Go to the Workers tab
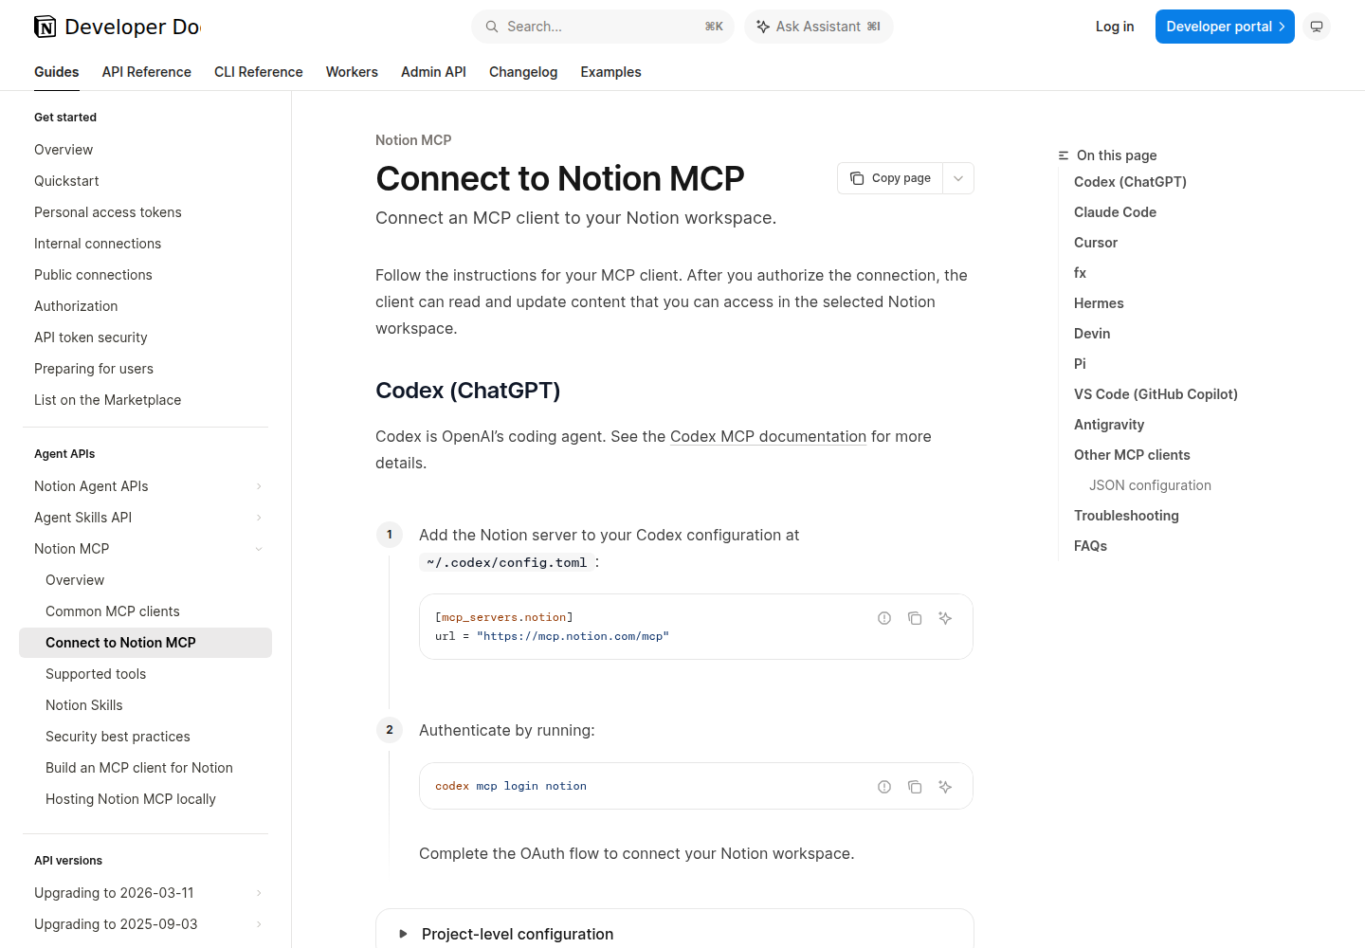 tap(352, 72)
